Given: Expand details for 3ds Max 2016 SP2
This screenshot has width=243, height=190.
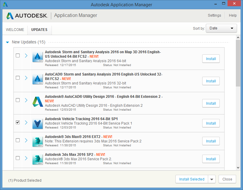Looking at the screenshot, I should [x=26, y=158].
